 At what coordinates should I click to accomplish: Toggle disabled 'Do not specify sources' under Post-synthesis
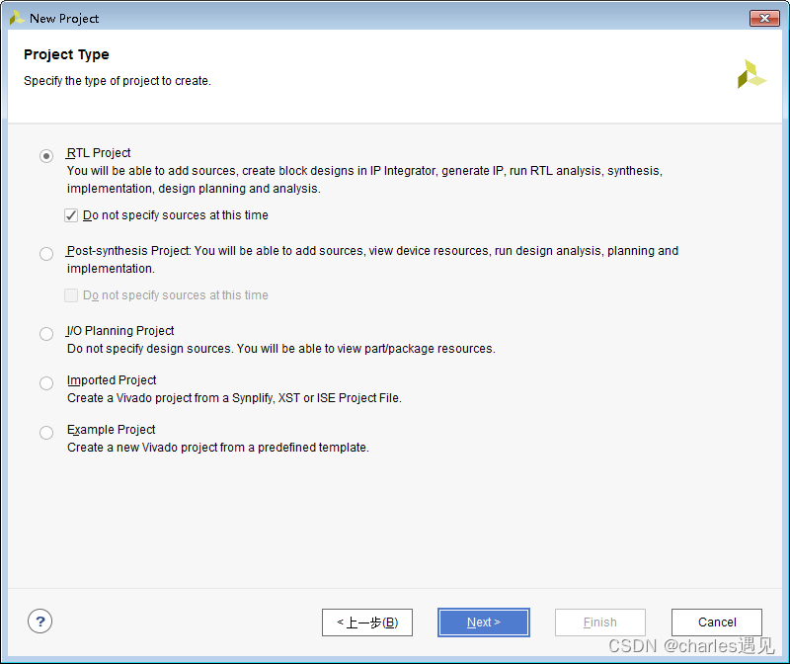click(x=71, y=295)
